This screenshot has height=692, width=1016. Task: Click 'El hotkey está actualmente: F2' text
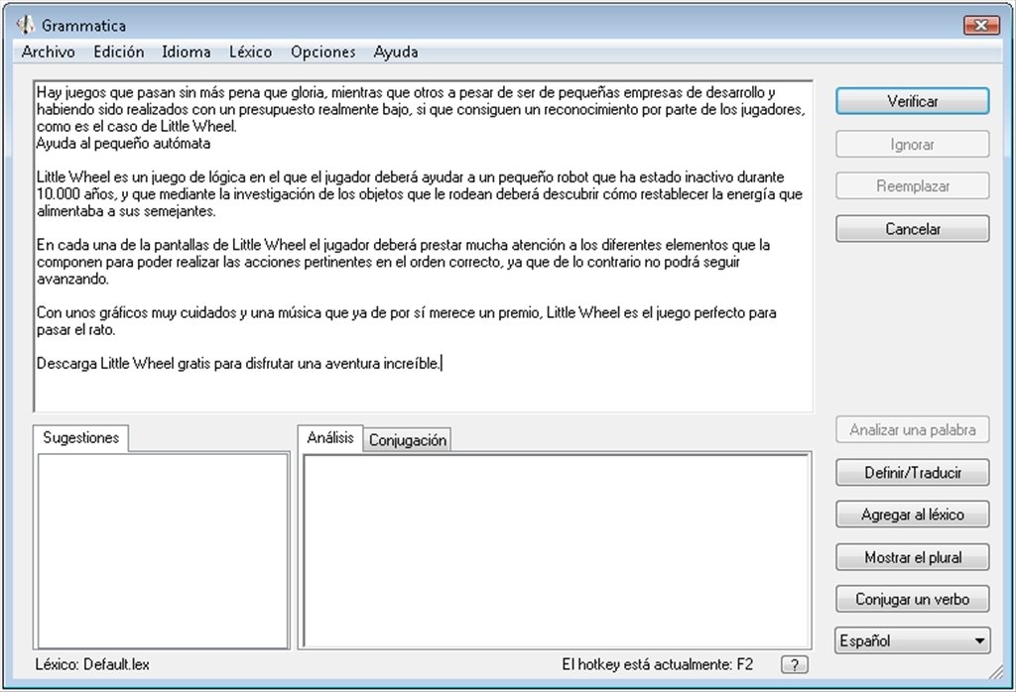[x=657, y=665]
